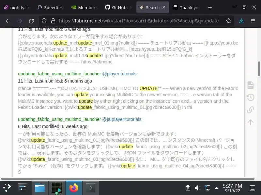The height and width of the screenshot is (195, 261).
Task: Bookmark this page with the star icon
Action: coord(229,21)
